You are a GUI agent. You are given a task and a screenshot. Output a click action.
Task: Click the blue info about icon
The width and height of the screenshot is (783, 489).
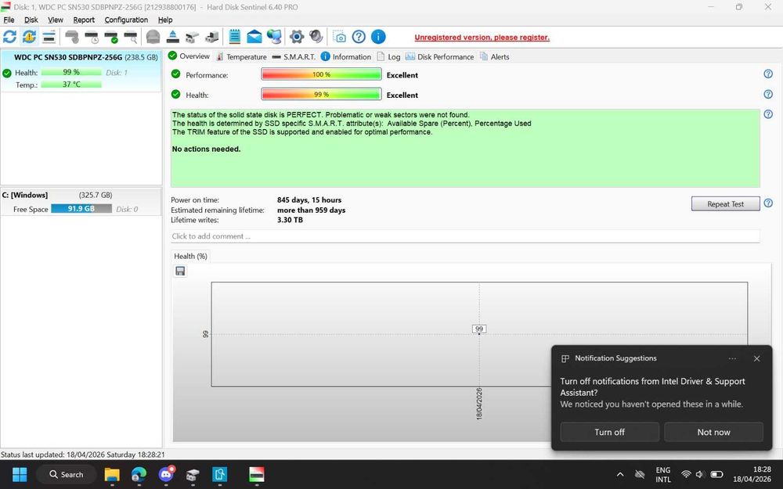click(x=378, y=37)
